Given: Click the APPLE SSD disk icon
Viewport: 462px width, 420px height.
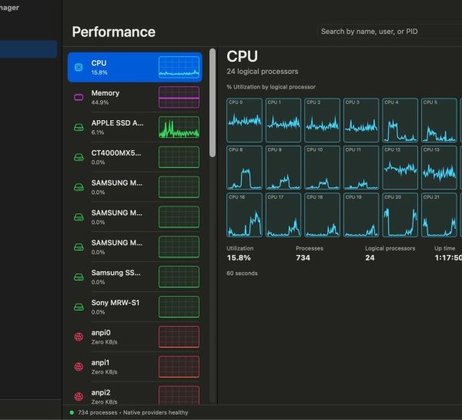Looking at the screenshot, I should pyautogui.click(x=79, y=127).
